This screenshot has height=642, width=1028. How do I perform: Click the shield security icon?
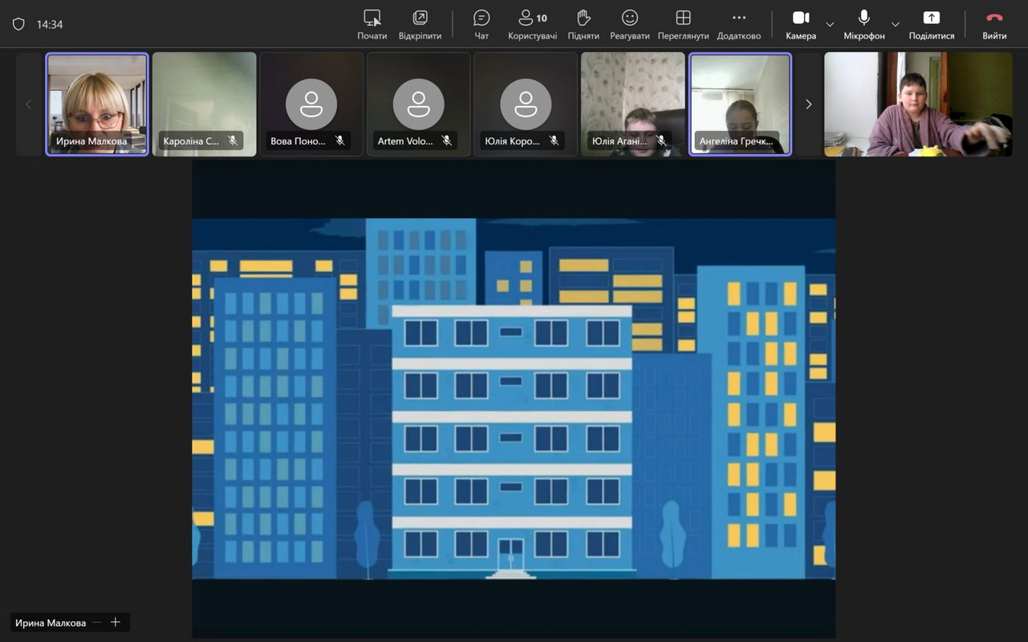(x=18, y=24)
